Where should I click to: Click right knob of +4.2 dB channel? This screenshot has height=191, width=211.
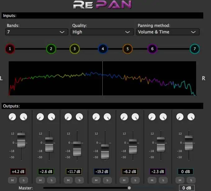24,117
